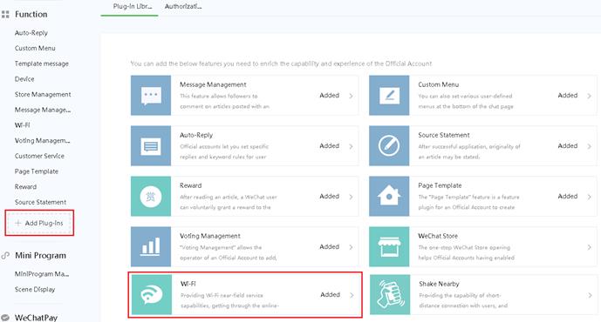The width and height of the screenshot is (601, 322).
Task: Select Template message in the sidebar
Action: (41, 64)
